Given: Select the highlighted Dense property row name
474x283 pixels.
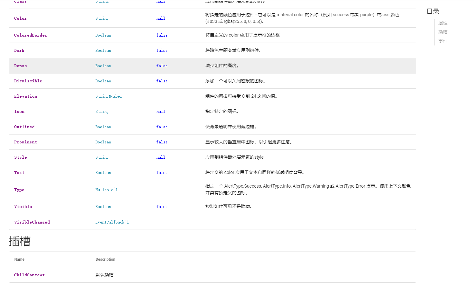Looking at the screenshot, I should click(x=20, y=66).
